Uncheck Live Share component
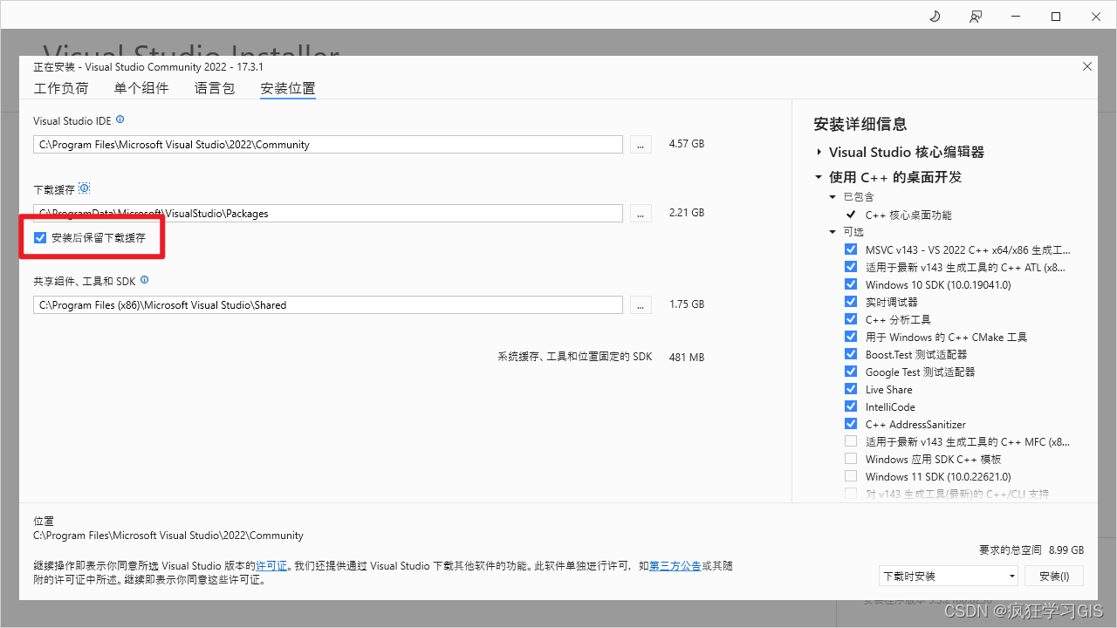The height and width of the screenshot is (628, 1117). (x=851, y=389)
